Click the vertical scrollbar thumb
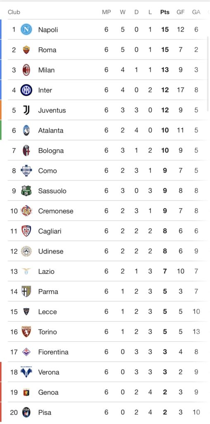 point(208,73)
